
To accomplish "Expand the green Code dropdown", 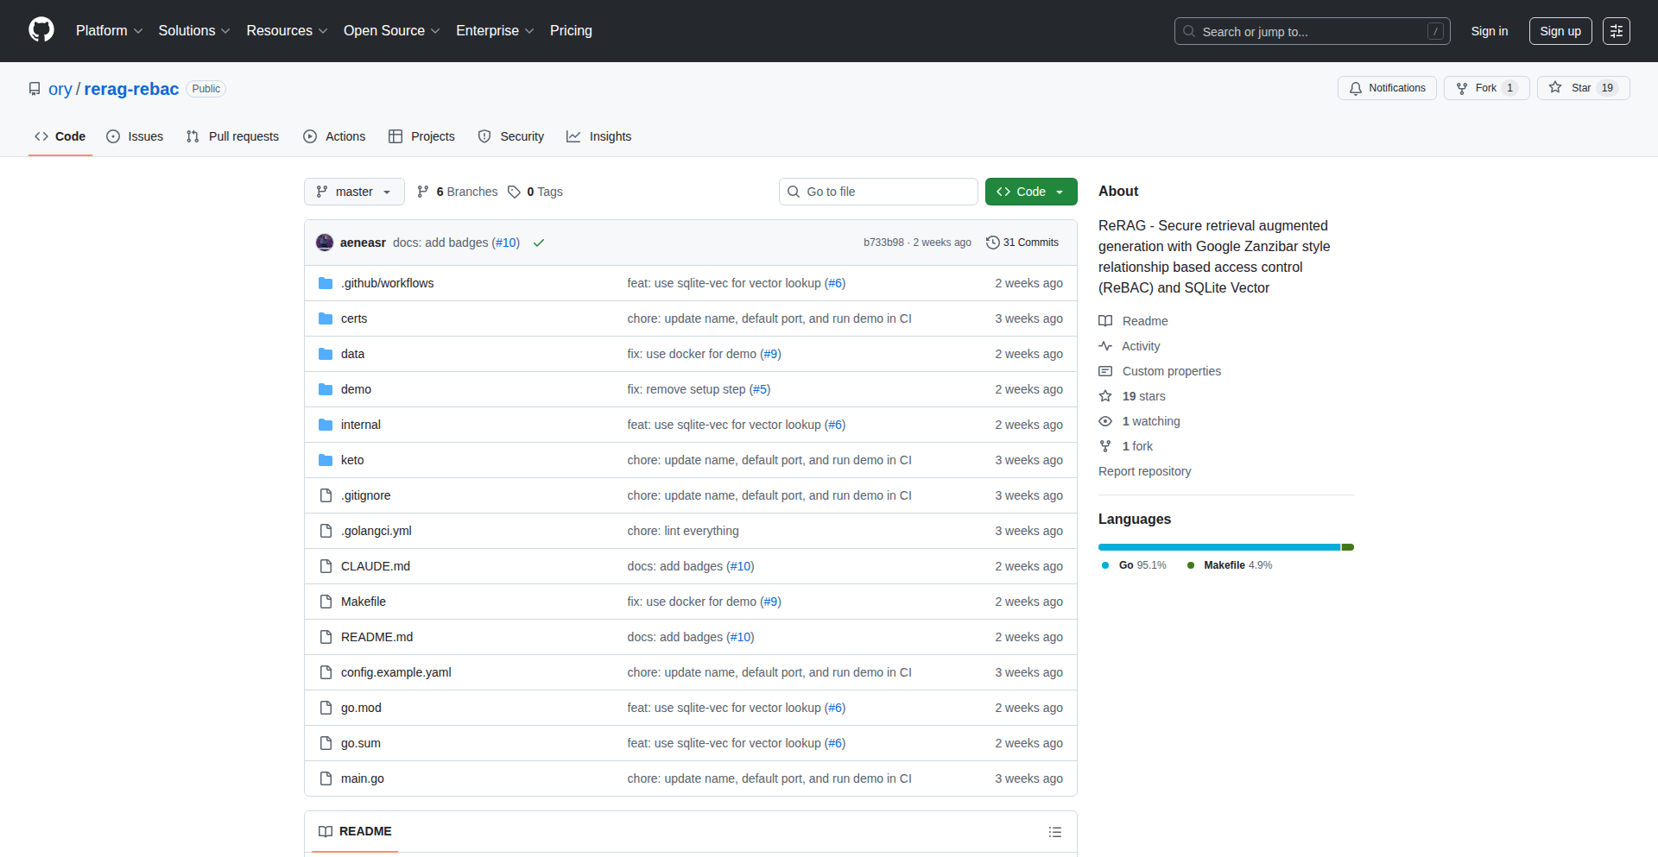I will [x=1030, y=192].
